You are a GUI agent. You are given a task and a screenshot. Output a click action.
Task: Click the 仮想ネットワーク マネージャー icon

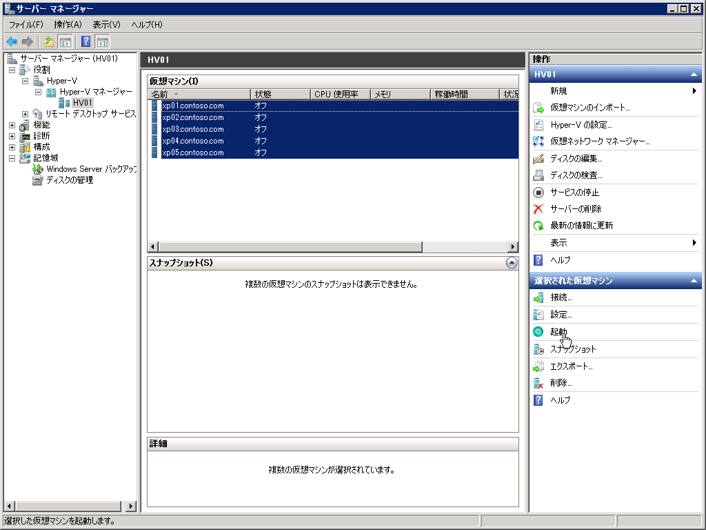click(x=538, y=141)
